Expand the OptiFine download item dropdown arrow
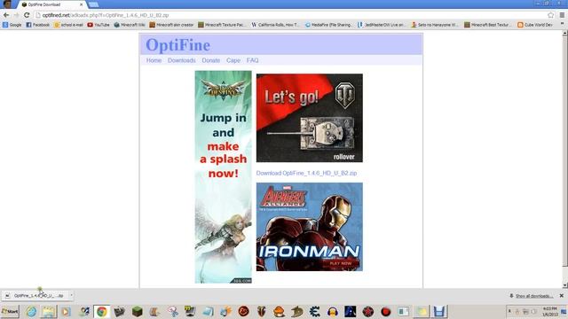Image resolution: width=568 pixels, height=319 pixels. pos(71,295)
